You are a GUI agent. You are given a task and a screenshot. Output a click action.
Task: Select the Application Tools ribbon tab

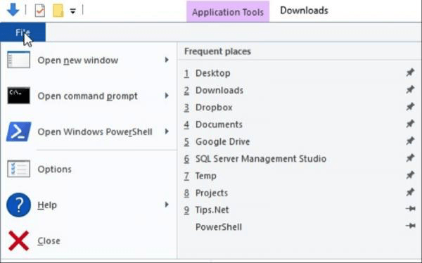(x=228, y=12)
